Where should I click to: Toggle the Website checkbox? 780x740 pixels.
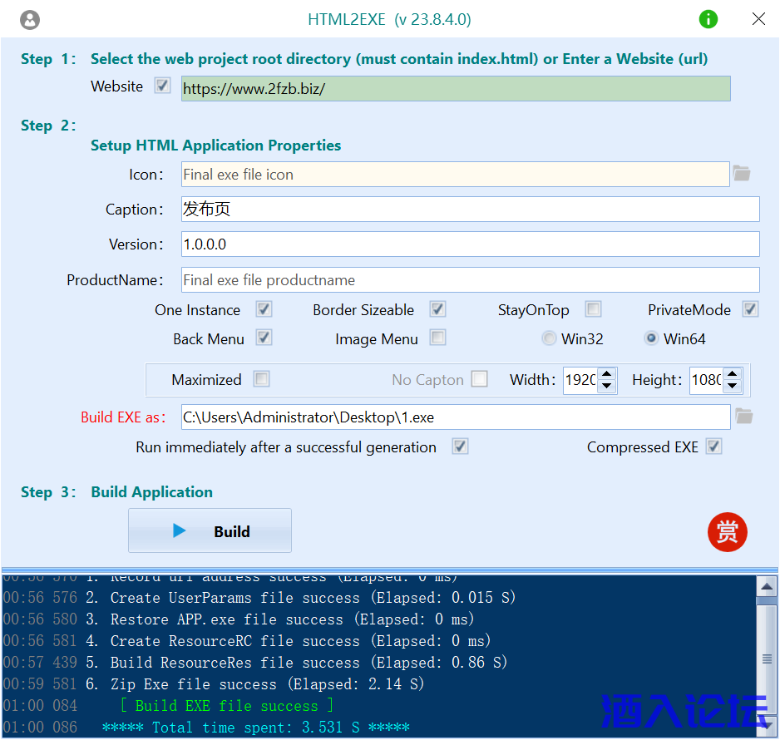(163, 86)
